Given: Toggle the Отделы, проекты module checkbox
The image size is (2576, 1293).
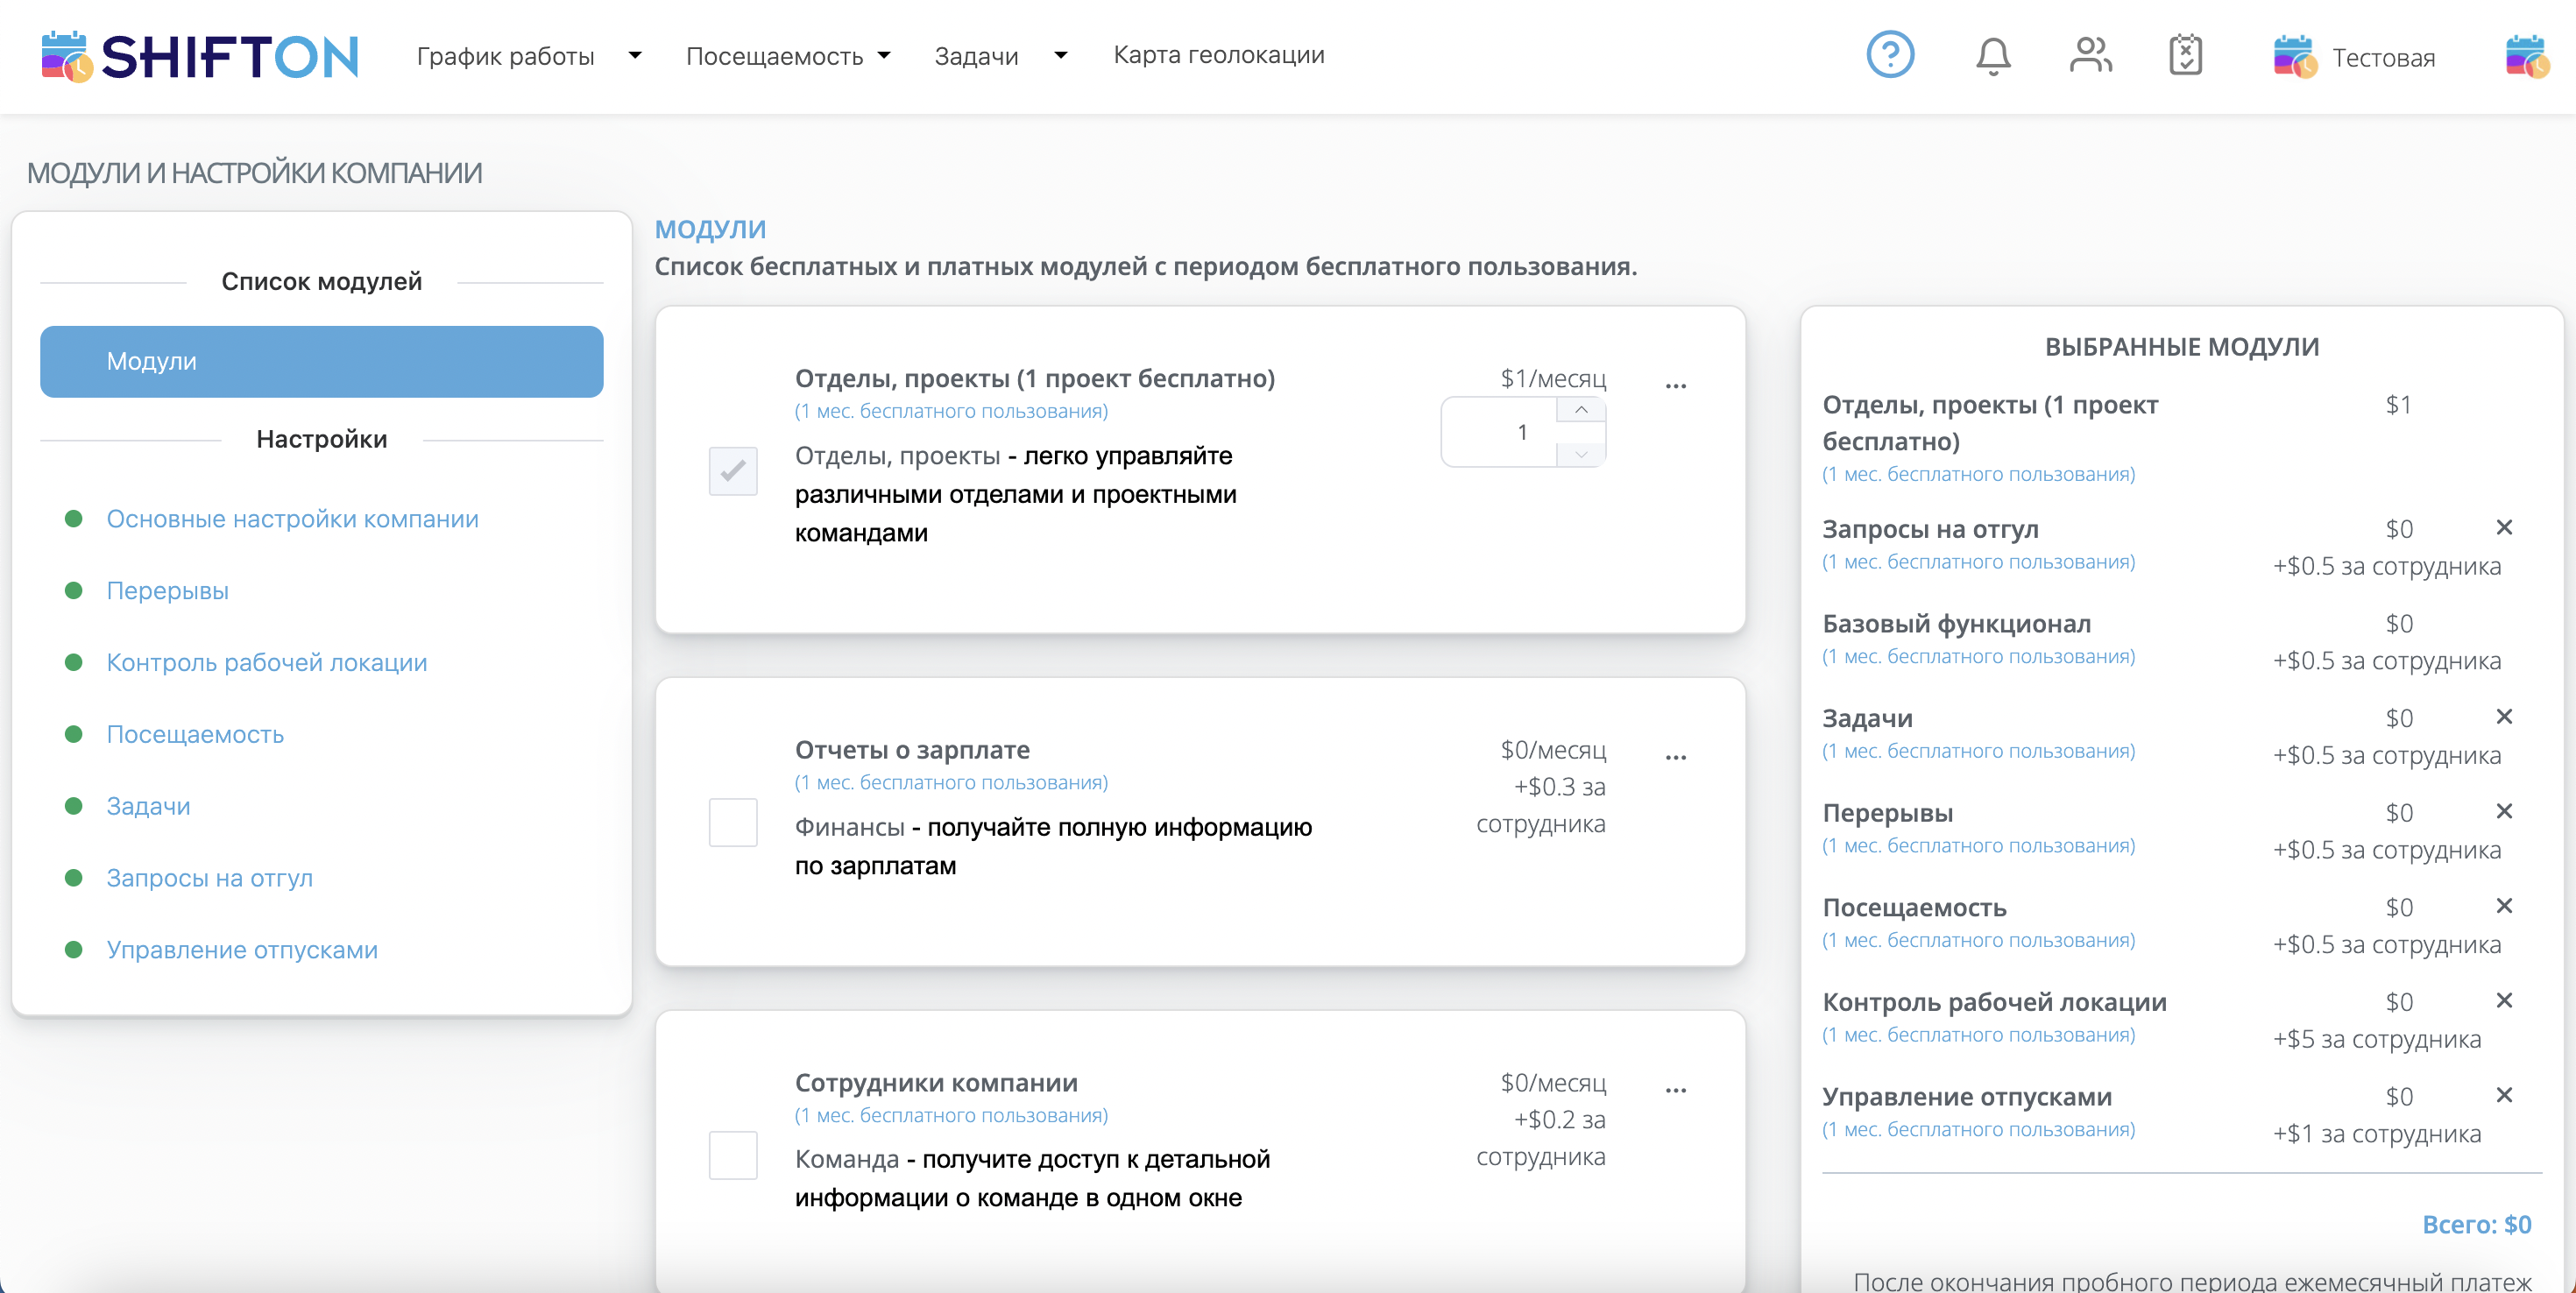Looking at the screenshot, I should (x=733, y=471).
